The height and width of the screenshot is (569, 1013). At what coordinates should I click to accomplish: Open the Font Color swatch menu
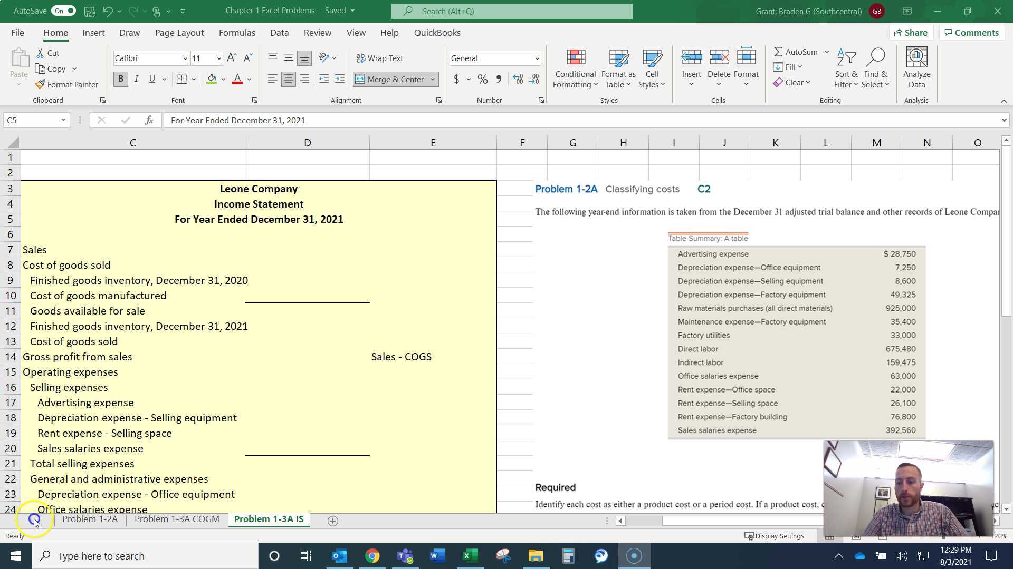pyautogui.click(x=236, y=79)
